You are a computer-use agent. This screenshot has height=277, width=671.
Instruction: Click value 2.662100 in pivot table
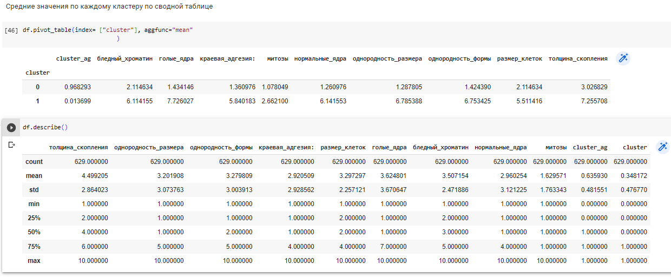[x=274, y=101]
